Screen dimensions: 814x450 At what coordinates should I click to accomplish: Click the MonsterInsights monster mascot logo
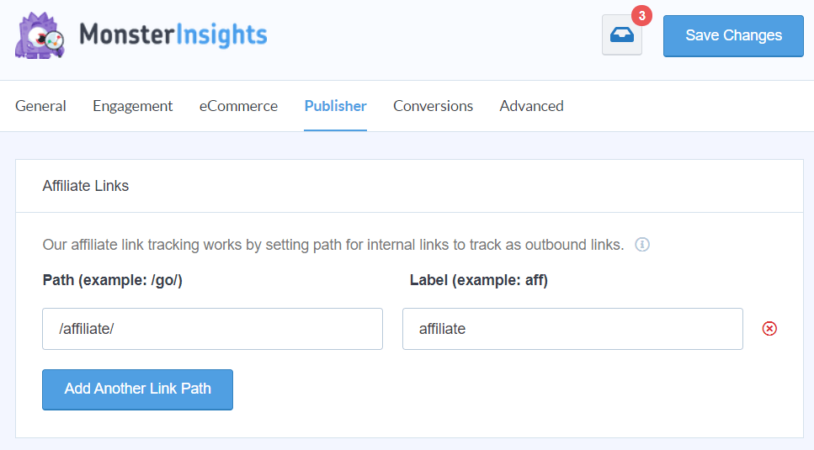pos(40,35)
